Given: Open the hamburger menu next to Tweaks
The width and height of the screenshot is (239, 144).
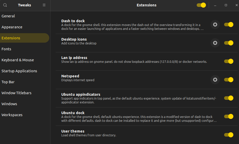Looking at the screenshot, I should tap(44, 5).
